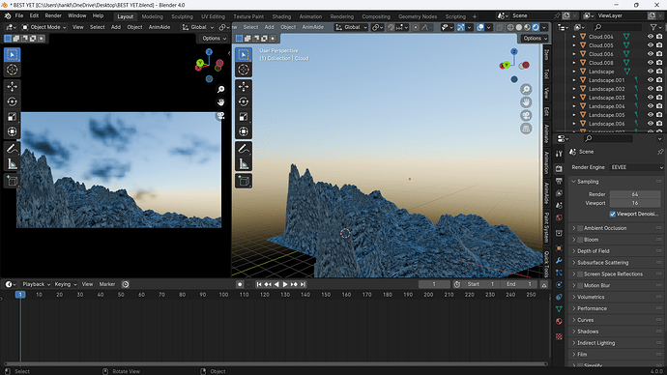Open the Render menu

coord(53,15)
